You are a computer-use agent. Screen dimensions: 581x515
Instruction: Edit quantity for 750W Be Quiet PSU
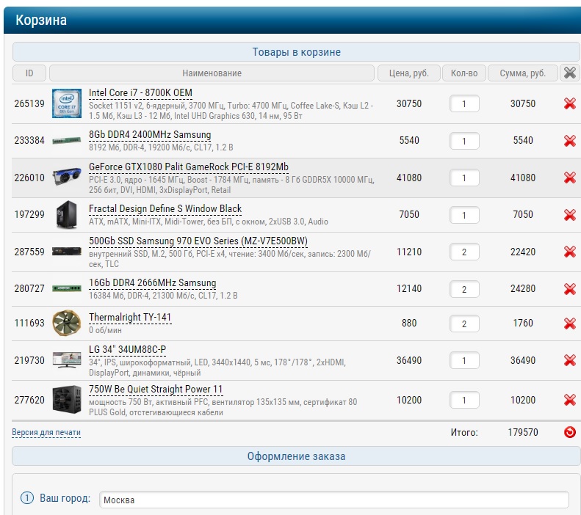coord(464,400)
